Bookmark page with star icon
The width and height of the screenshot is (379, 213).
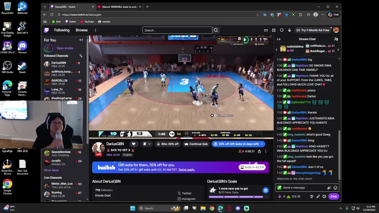pyautogui.click(x=258, y=14)
